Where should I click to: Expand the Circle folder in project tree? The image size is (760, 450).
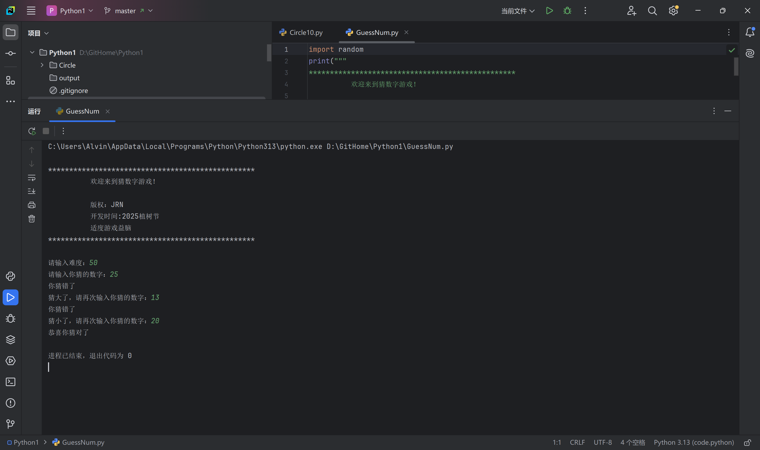pyautogui.click(x=42, y=65)
